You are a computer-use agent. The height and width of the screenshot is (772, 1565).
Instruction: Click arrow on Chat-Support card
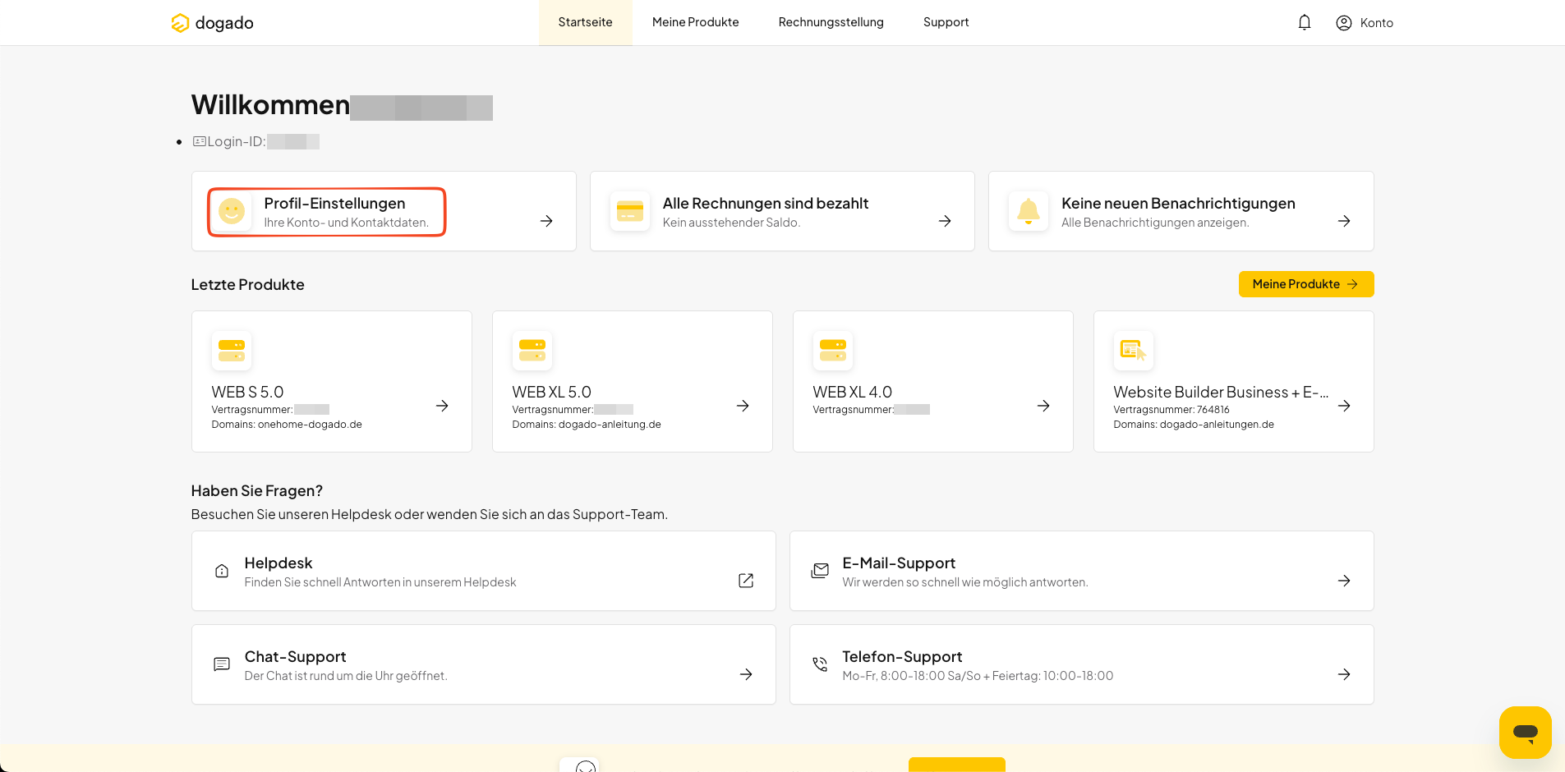pyautogui.click(x=746, y=674)
